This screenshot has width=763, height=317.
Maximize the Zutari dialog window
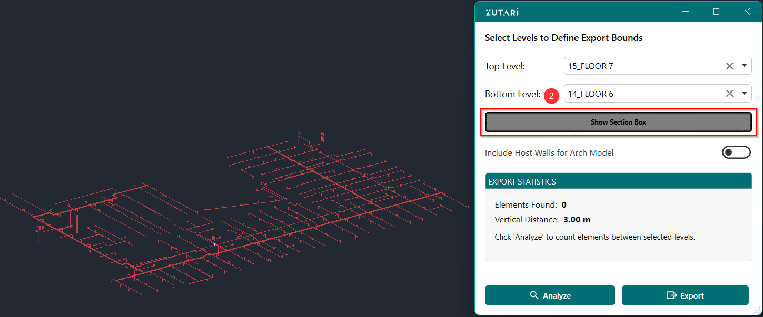tap(716, 12)
